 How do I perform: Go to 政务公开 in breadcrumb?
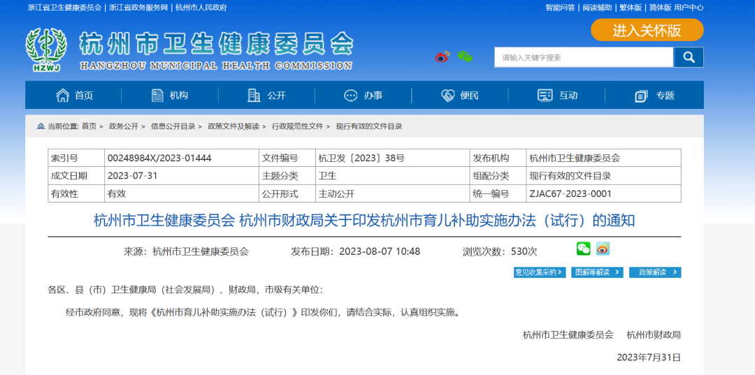(123, 126)
